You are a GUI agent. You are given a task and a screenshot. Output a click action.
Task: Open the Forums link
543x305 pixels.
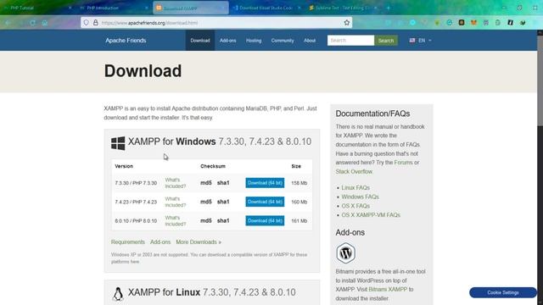click(x=403, y=163)
